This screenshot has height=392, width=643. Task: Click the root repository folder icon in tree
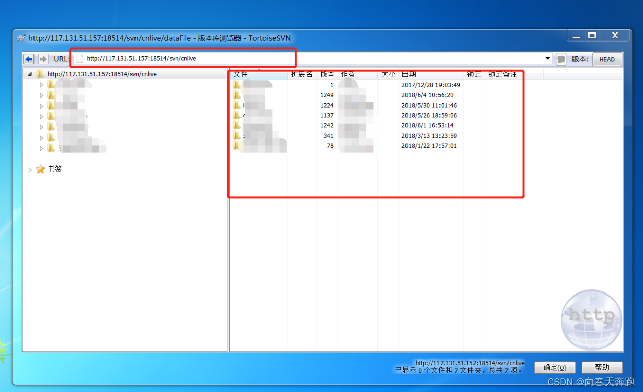41,74
